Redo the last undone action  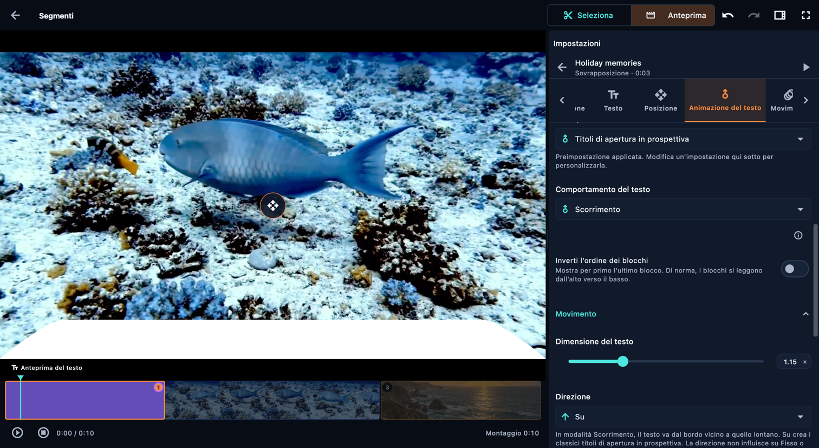coord(753,16)
